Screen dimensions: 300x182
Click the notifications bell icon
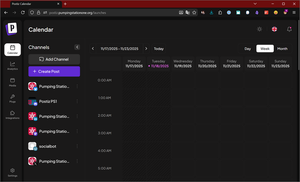289,29
